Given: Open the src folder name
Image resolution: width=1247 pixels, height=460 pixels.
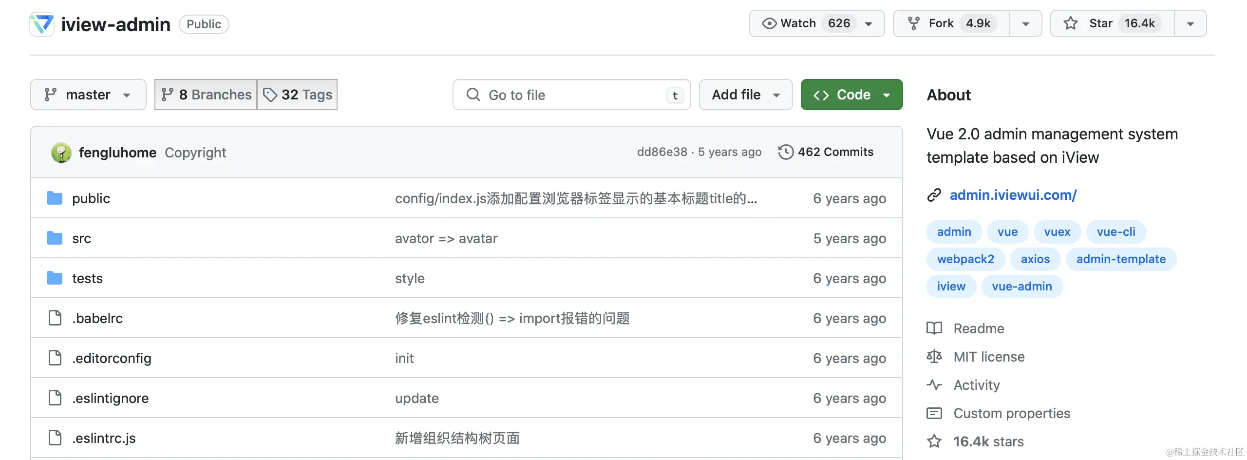Looking at the screenshot, I should [x=81, y=238].
